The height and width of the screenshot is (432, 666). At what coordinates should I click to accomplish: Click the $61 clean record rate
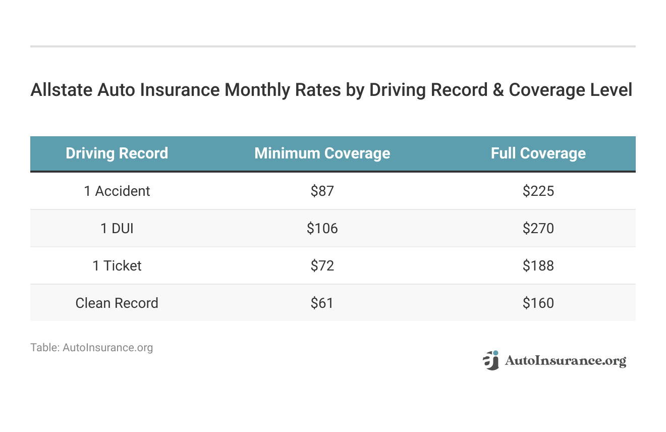pos(322,303)
